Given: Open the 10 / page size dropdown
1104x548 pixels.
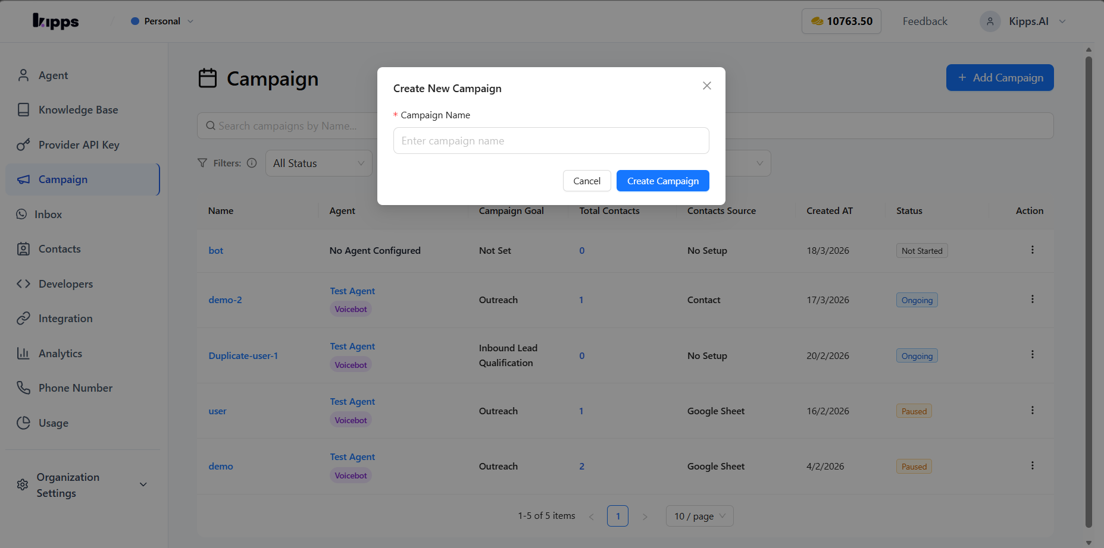Looking at the screenshot, I should point(699,516).
